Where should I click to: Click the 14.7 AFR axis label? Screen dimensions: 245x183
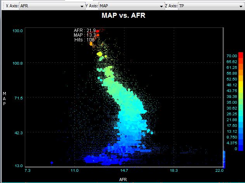124,170
